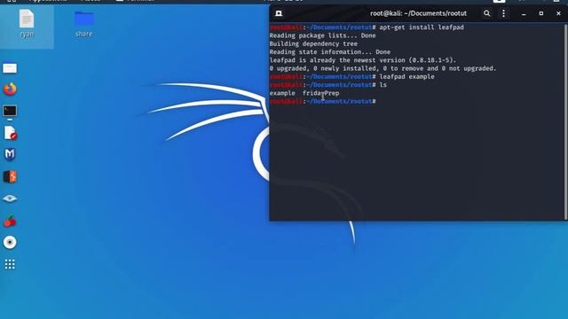Select the share folder on the desktop
The image size is (568, 319).
click(83, 24)
